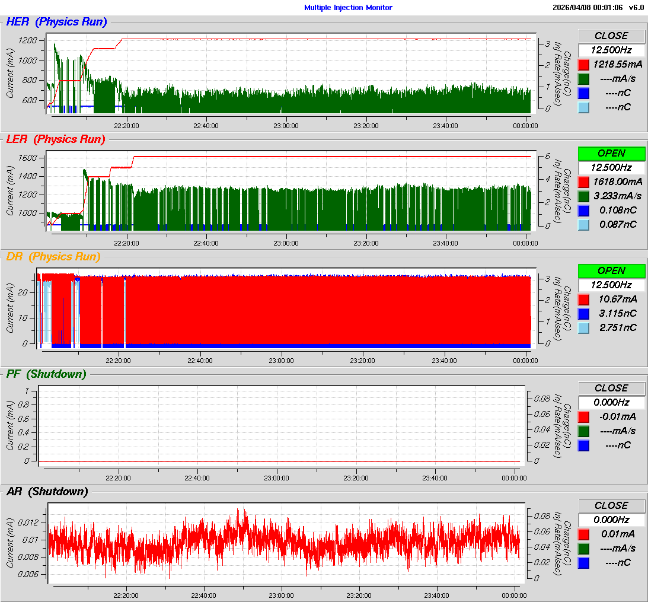Click the LER dark blue 0.108nC swatch
The height and width of the screenshot is (602, 648).
(584, 210)
